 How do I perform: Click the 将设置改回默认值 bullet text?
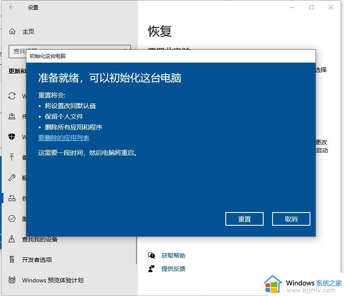pyautogui.click(x=70, y=106)
